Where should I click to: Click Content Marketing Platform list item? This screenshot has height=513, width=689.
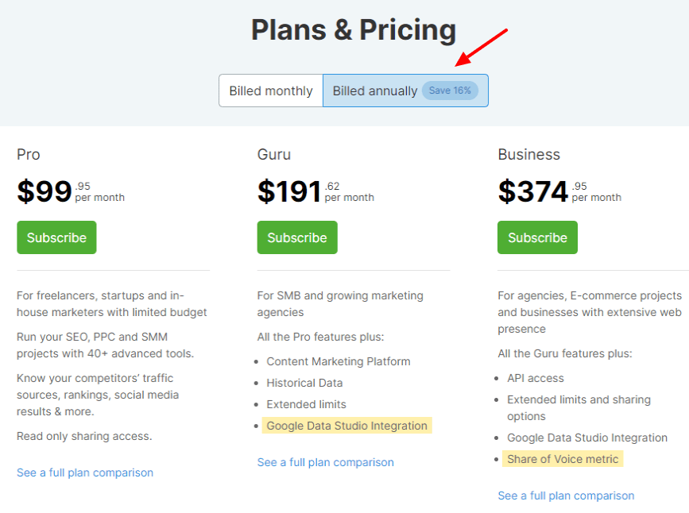coord(339,361)
